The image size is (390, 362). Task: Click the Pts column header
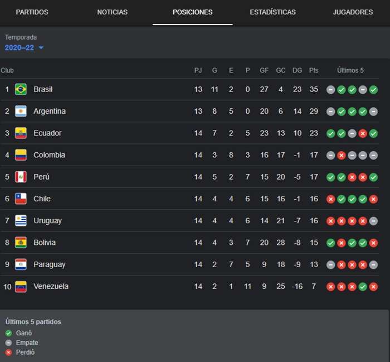tap(314, 70)
